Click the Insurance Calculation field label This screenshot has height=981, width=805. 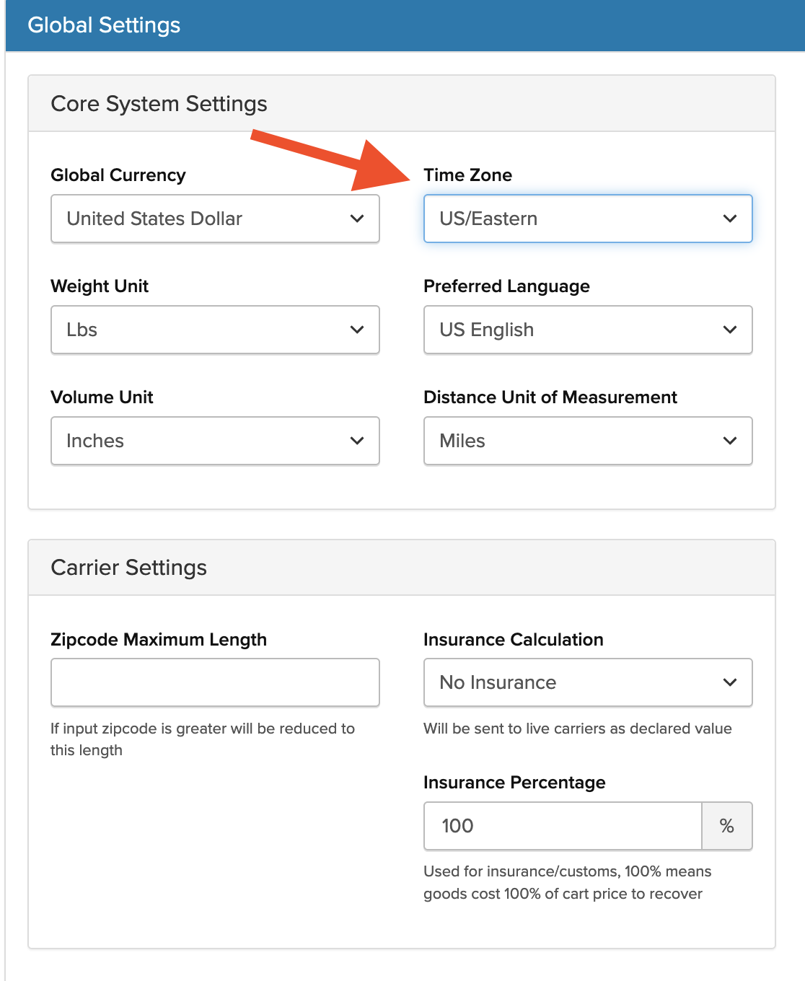(513, 640)
